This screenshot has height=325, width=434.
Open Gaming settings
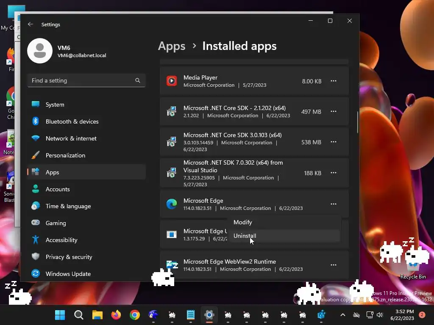86,223
